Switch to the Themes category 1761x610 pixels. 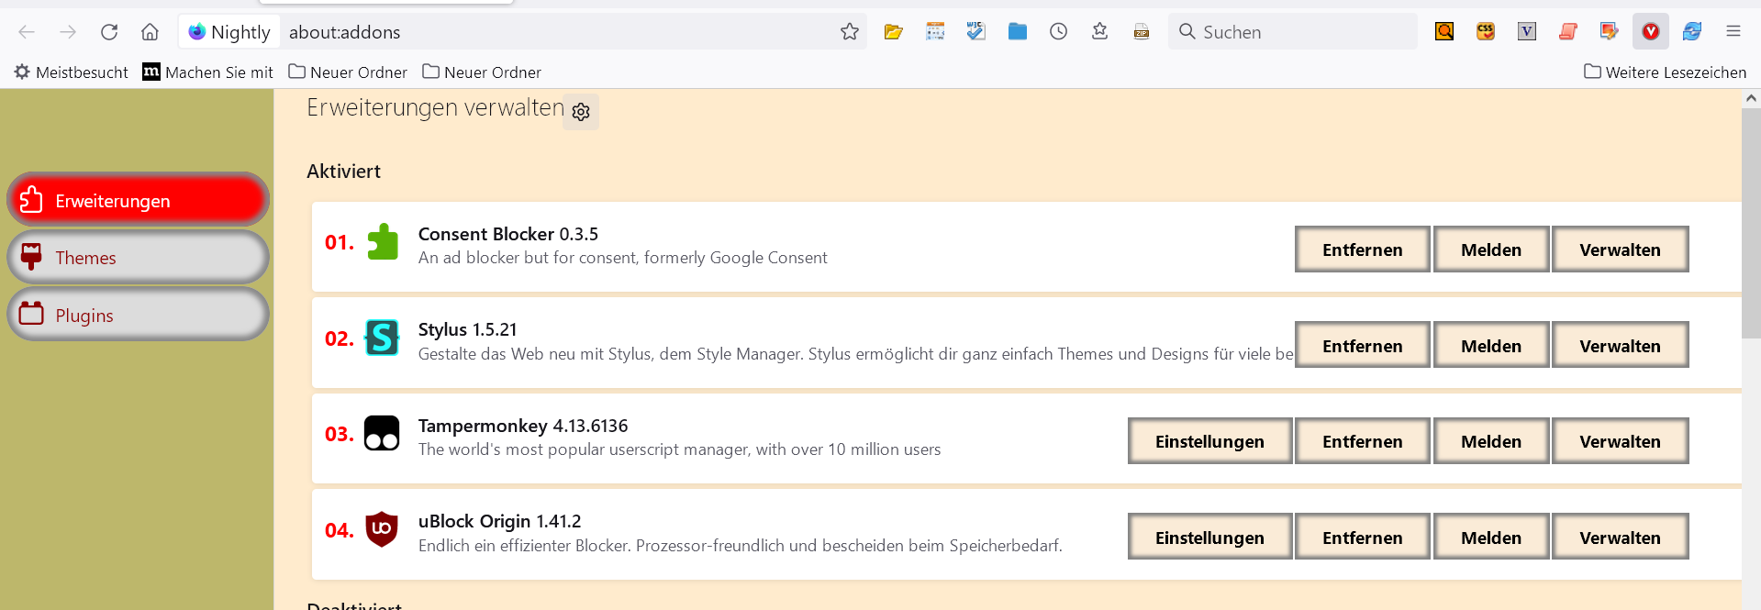pyautogui.click(x=138, y=258)
